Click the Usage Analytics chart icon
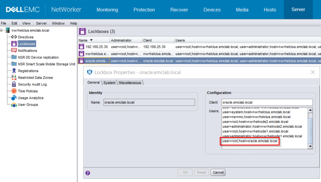 (14, 98)
